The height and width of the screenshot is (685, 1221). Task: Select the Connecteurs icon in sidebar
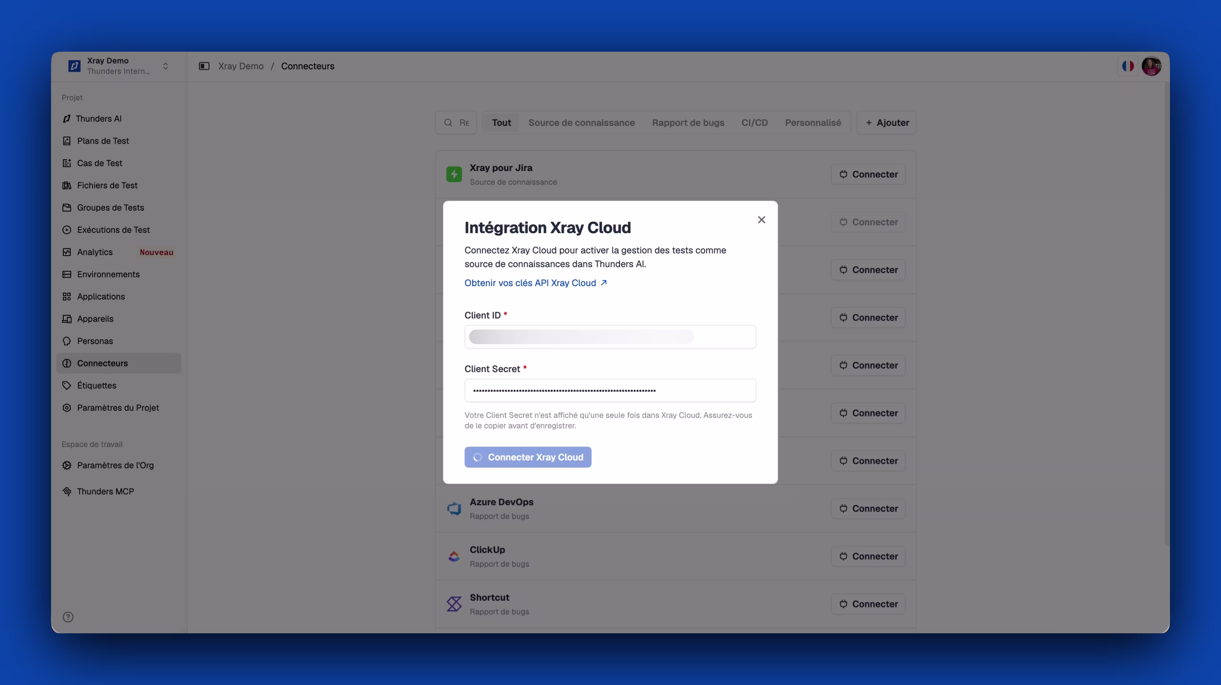point(67,363)
